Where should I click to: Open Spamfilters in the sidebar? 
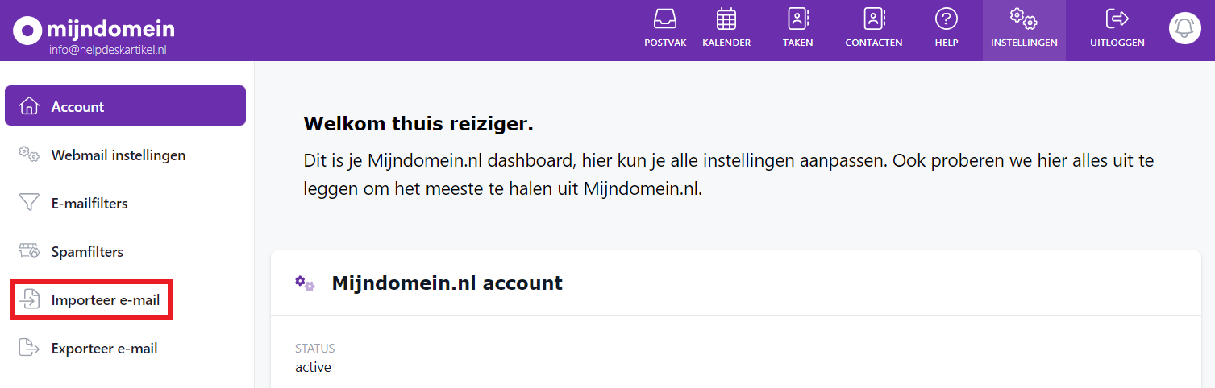point(87,252)
